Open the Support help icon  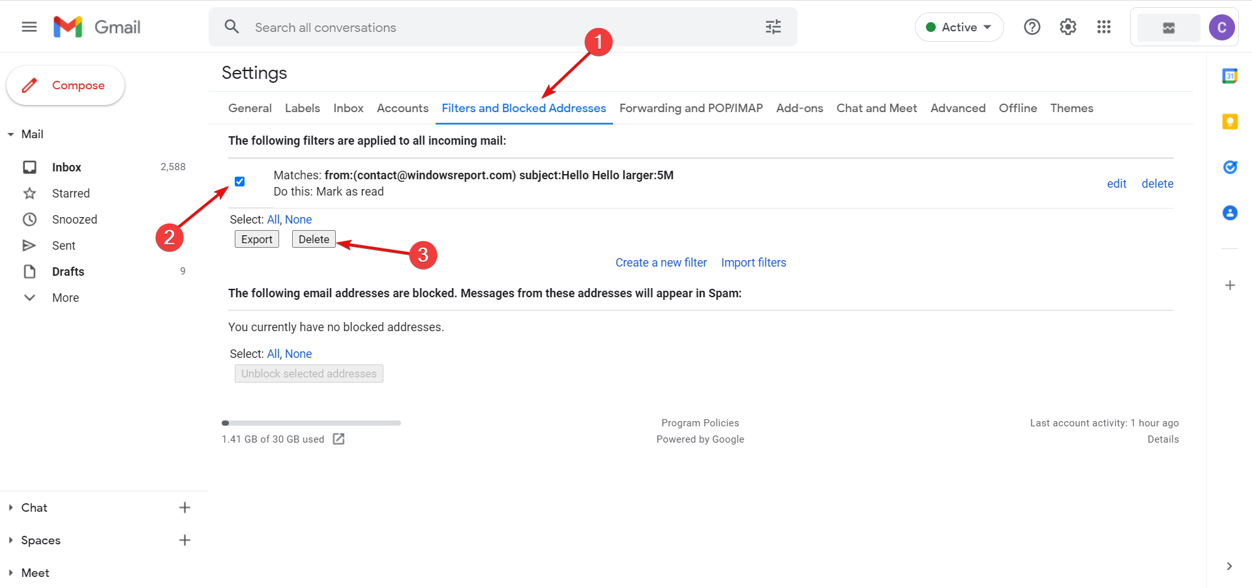click(1032, 27)
